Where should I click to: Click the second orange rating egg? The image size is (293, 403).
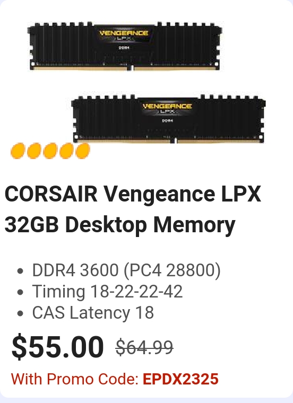point(34,151)
